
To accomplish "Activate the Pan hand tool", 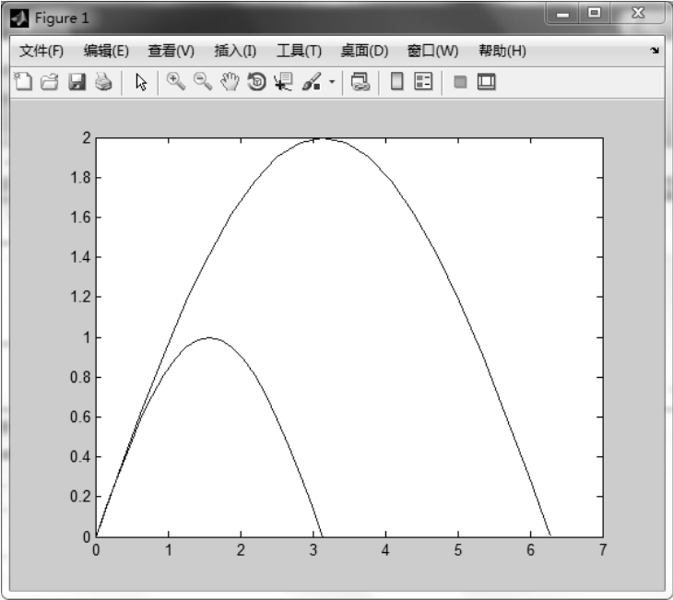I will click(229, 83).
